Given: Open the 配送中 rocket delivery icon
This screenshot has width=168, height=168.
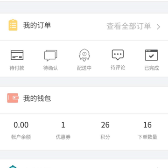Looking at the screenshot, I should coord(84,55).
